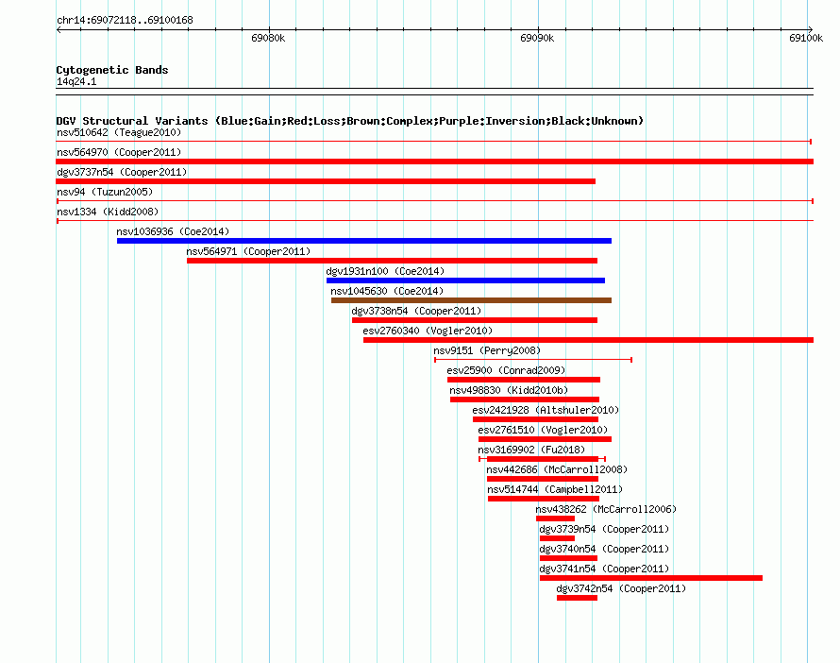Click dgv3738n54 (Cooper2011) label
840x663 pixels.
[x=416, y=311]
